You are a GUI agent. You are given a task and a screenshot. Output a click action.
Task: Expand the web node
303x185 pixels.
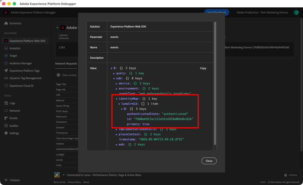(x=116, y=145)
